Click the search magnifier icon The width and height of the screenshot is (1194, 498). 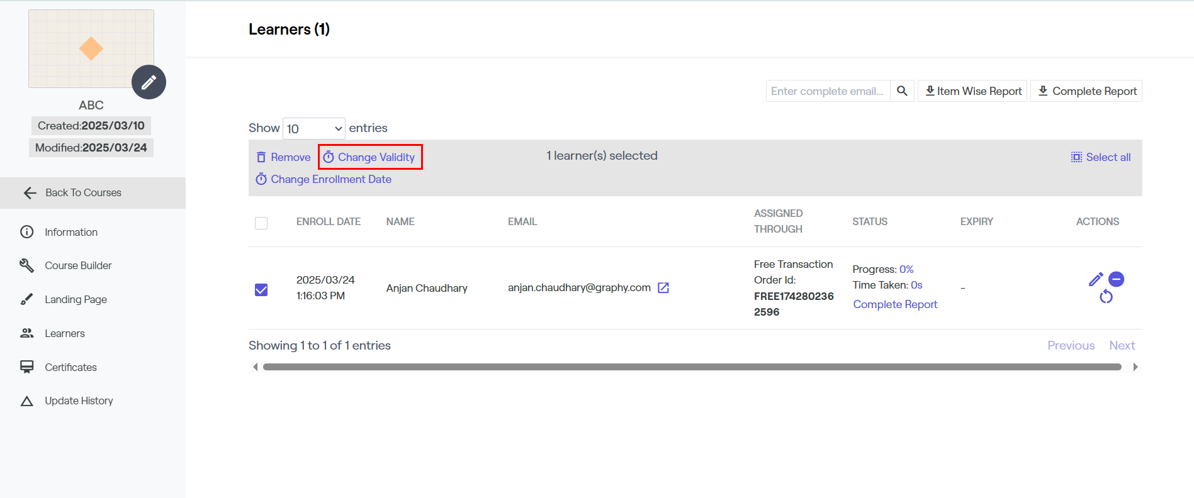[x=902, y=91]
